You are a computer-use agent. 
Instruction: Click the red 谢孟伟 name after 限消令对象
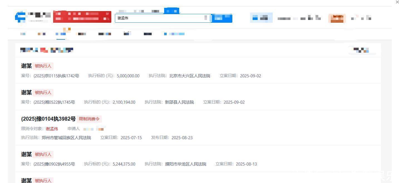click(52, 129)
